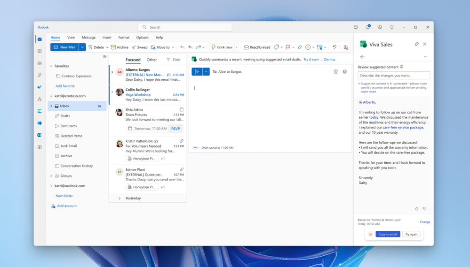
Task: Dismiss the meeting summary banner
Action: [x=329, y=60]
